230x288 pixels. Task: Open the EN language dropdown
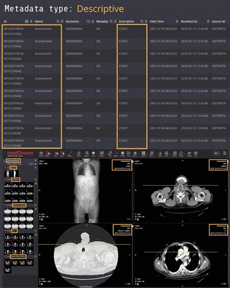[x=217, y=153]
